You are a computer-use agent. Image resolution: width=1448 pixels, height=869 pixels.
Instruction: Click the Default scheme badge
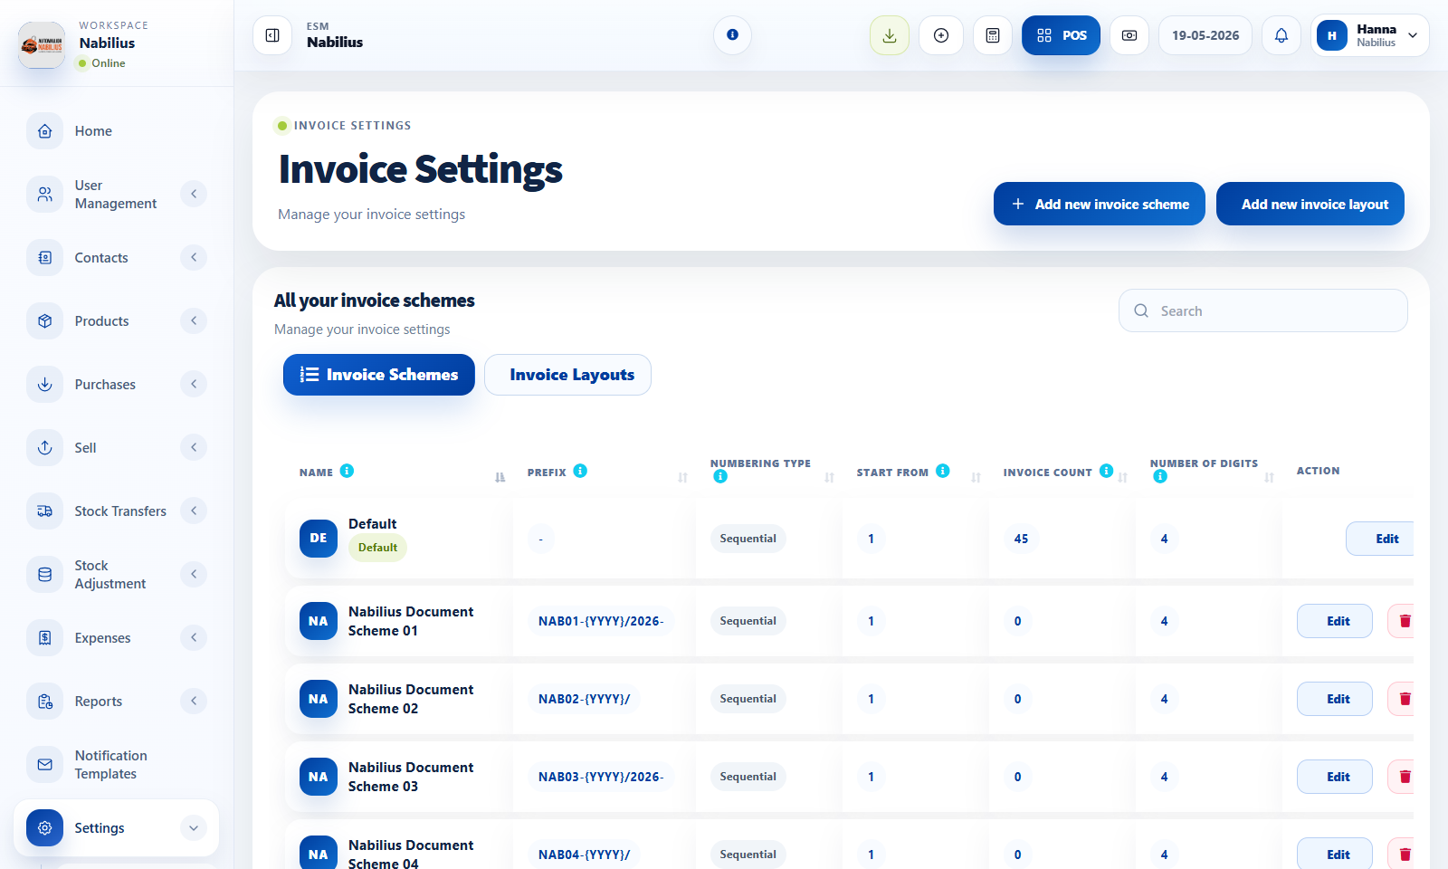[377, 548]
